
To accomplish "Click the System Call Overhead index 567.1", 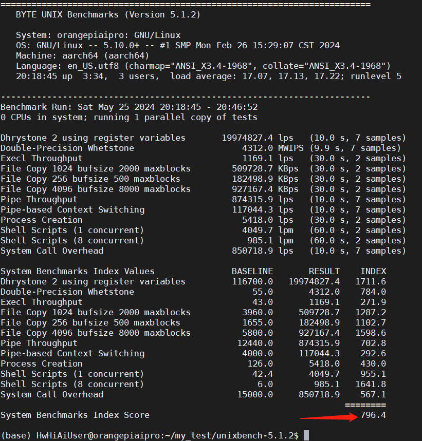I will (x=373, y=394).
